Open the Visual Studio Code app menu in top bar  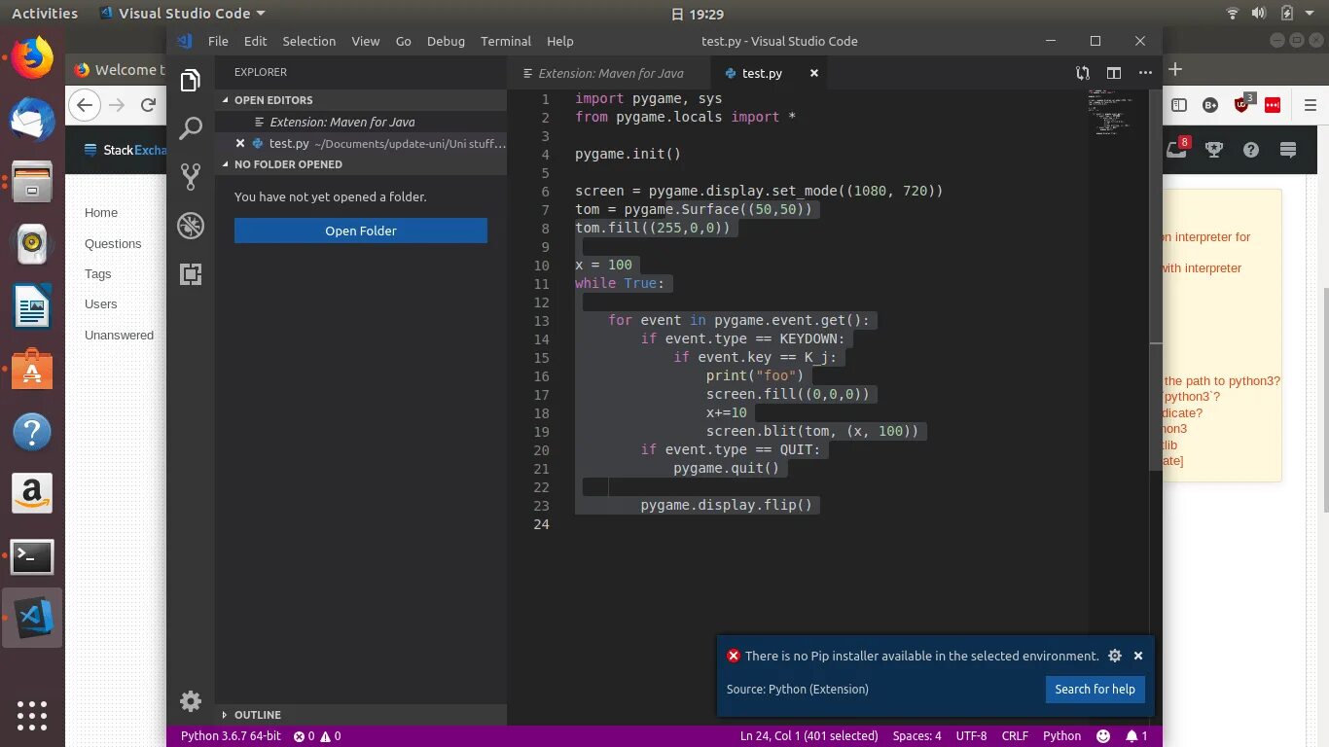(182, 14)
